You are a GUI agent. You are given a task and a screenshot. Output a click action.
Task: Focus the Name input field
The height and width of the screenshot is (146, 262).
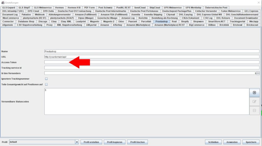tap(152, 51)
